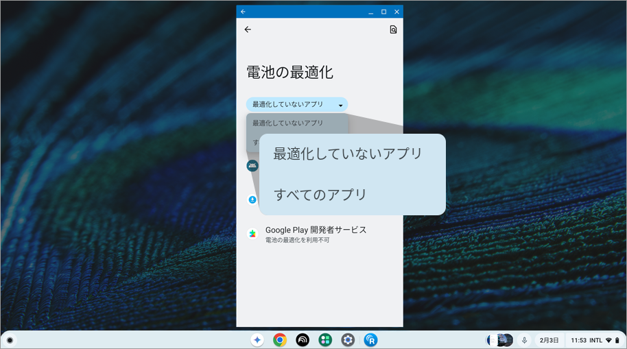Image resolution: width=627 pixels, height=349 pixels.
Task: Click the Wi-Fi status icon in the tray
Action: pos(608,341)
